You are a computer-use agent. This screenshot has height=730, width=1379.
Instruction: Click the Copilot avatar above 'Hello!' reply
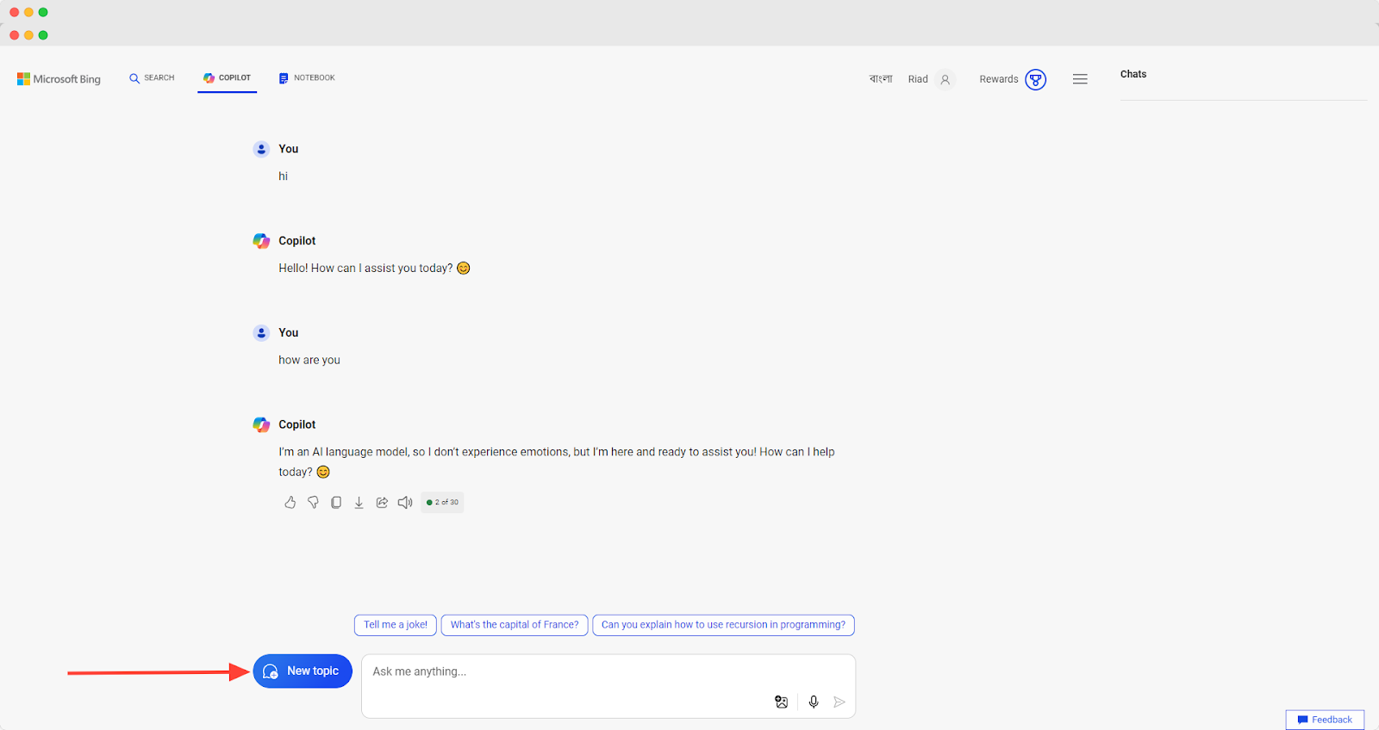coord(261,241)
